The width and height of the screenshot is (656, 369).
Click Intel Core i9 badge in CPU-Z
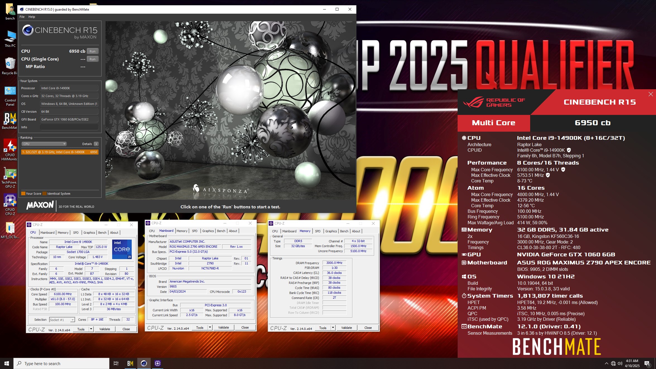(122, 249)
